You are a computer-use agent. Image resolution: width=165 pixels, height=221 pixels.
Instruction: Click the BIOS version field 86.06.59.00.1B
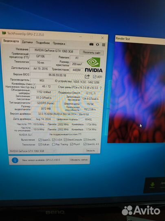(57, 75)
